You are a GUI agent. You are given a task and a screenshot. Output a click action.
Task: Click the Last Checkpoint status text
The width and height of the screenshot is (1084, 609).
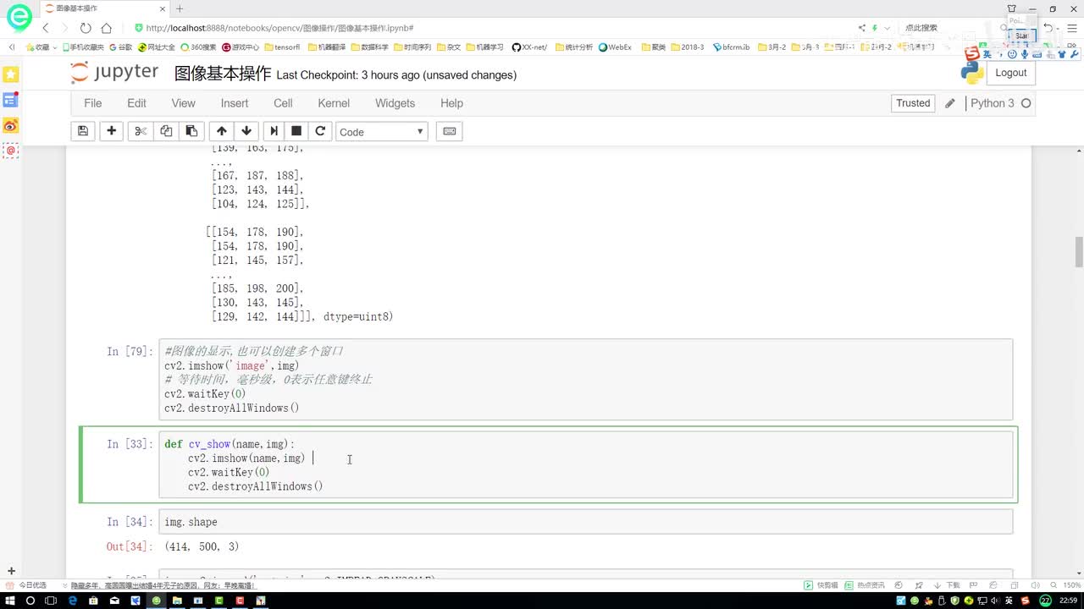point(396,75)
